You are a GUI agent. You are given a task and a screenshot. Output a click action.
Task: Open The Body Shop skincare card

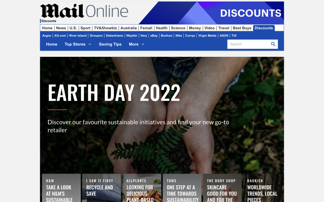tap(222, 188)
